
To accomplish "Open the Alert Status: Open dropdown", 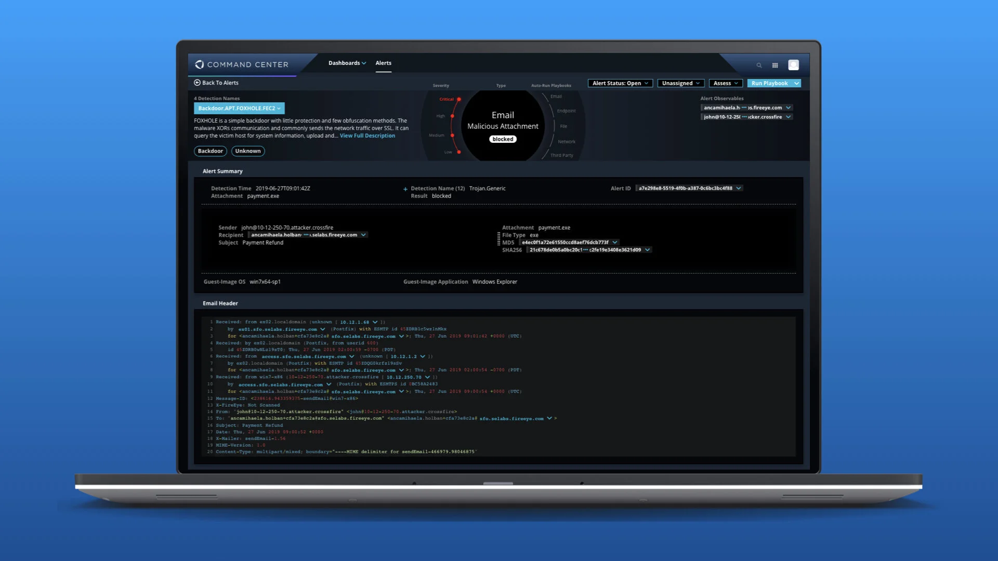I will click(x=620, y=83).
